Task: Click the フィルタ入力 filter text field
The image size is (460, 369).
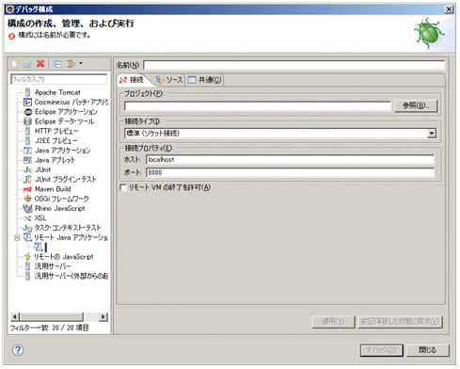Action: tap(58, 79)
